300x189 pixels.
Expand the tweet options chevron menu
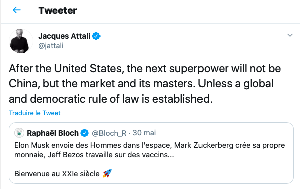coord(290,35)
